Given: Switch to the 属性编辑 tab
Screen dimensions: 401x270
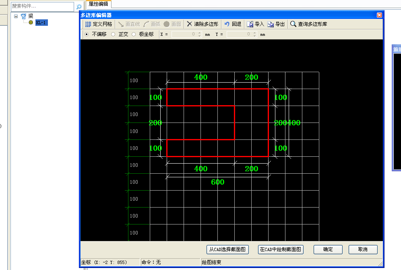Looking at the screenshot, I should coord(99,4).
